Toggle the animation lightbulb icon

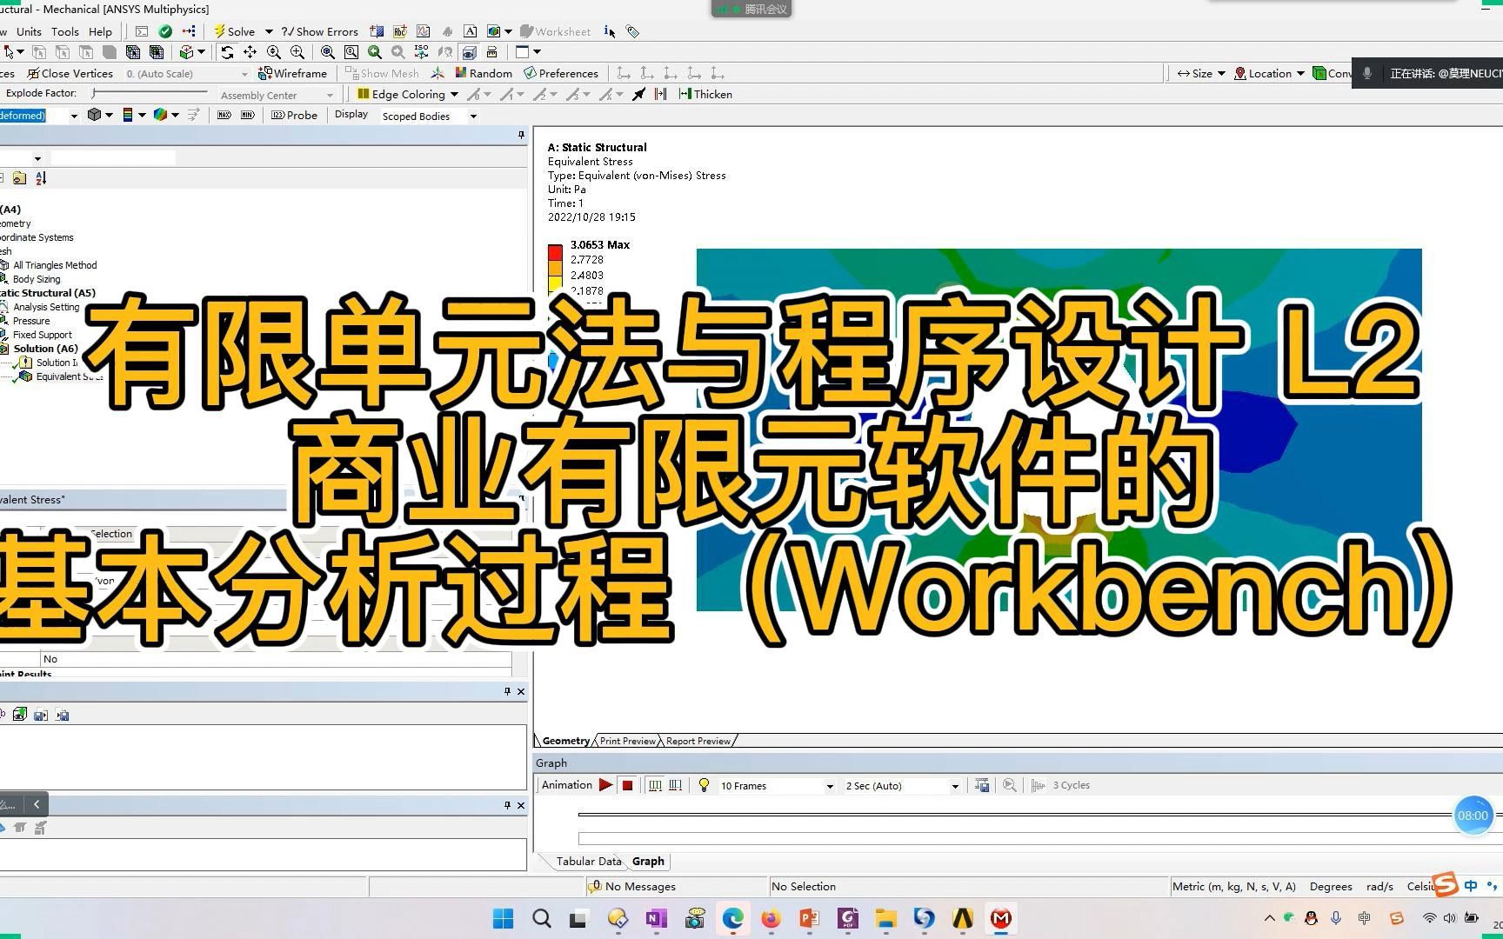tap(704, 785)
